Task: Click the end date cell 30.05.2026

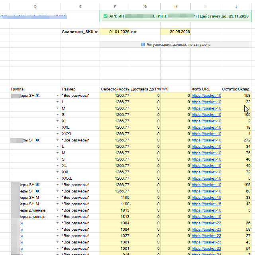Action: (175, 32)
